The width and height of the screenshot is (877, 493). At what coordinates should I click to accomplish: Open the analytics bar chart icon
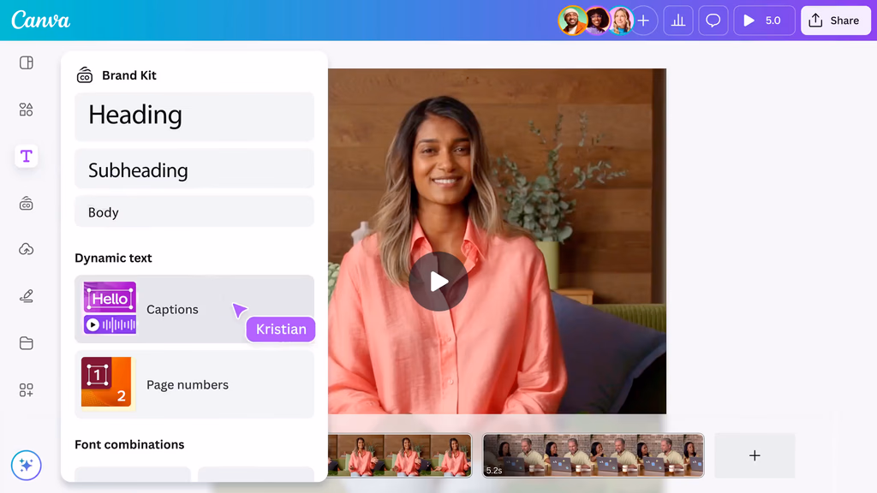(x=677, y=21)
